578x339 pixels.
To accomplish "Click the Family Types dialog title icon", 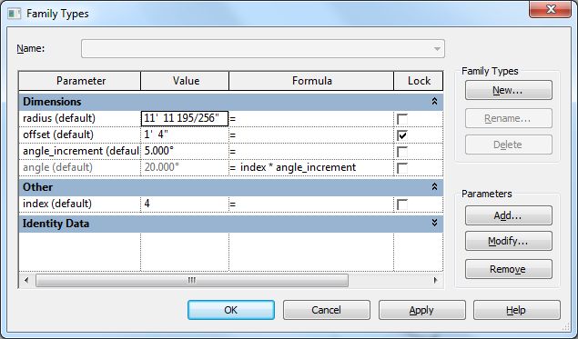I will coord(14,14).
